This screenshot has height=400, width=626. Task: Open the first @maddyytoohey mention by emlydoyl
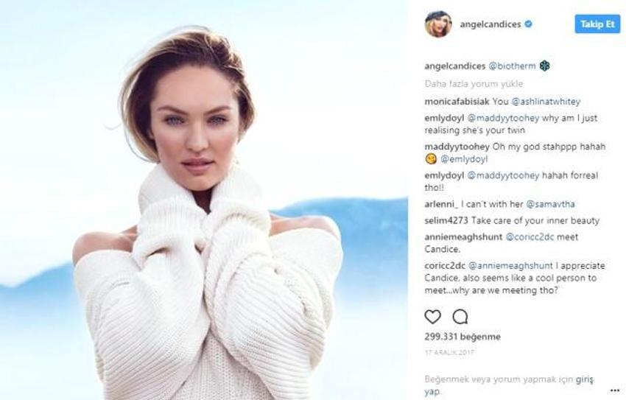click(x=503, y=118)
